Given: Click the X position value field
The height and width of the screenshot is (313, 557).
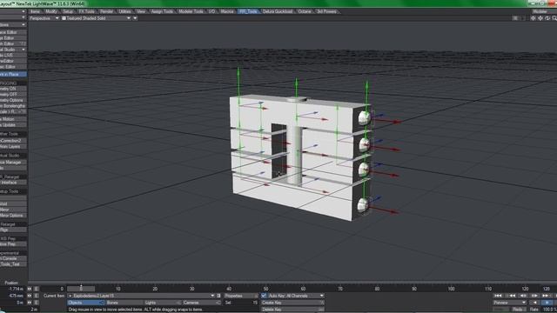Looking at the screenshot, I should pyautogui.click(x=13, y=289).
